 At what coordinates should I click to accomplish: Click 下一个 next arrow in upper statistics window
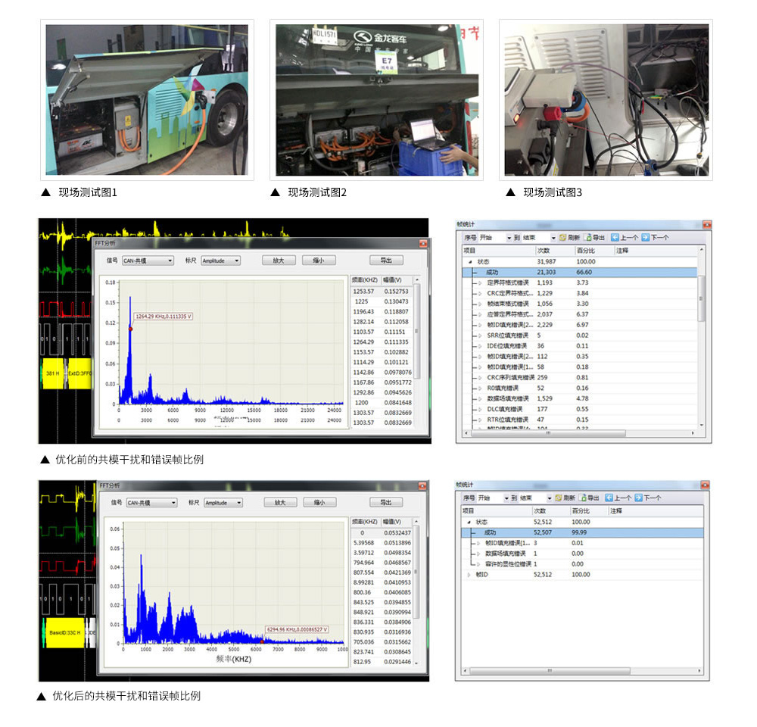(645, 237)
